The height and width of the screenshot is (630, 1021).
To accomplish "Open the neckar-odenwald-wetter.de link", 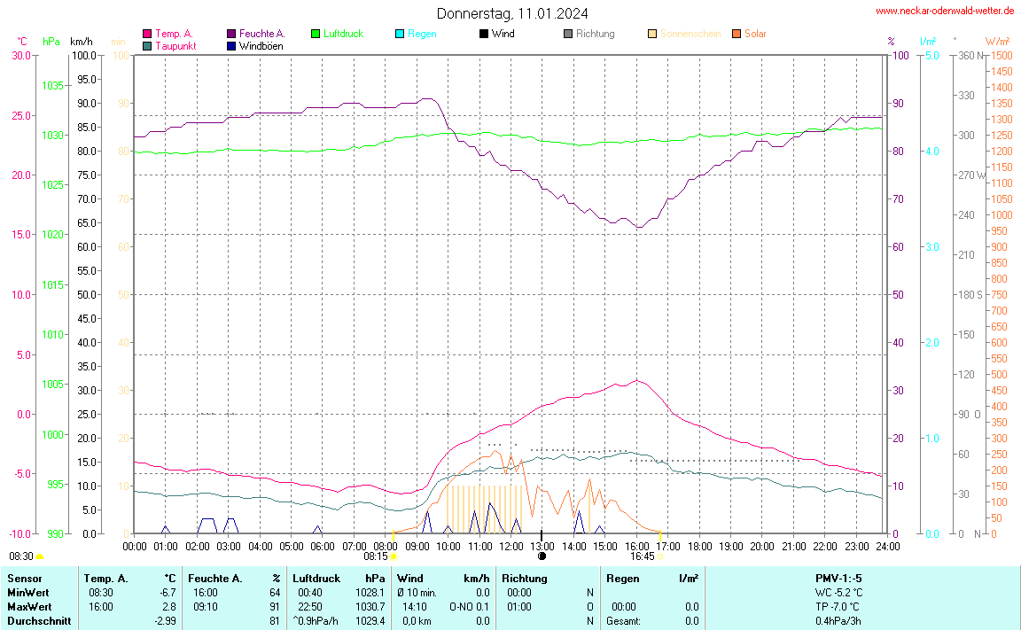I will 944,11.
